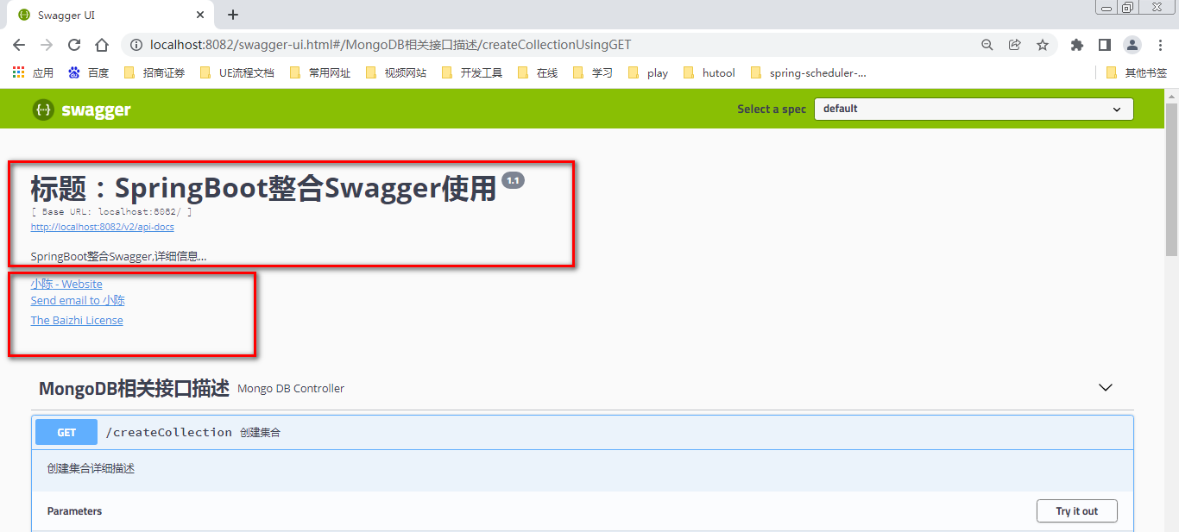Open the play bookmark folder
This screenshot has width=1179, height=532.
click(x=647, y=73)
